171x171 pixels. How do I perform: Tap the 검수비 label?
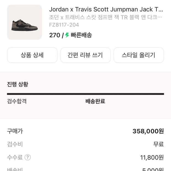(15, 144)
